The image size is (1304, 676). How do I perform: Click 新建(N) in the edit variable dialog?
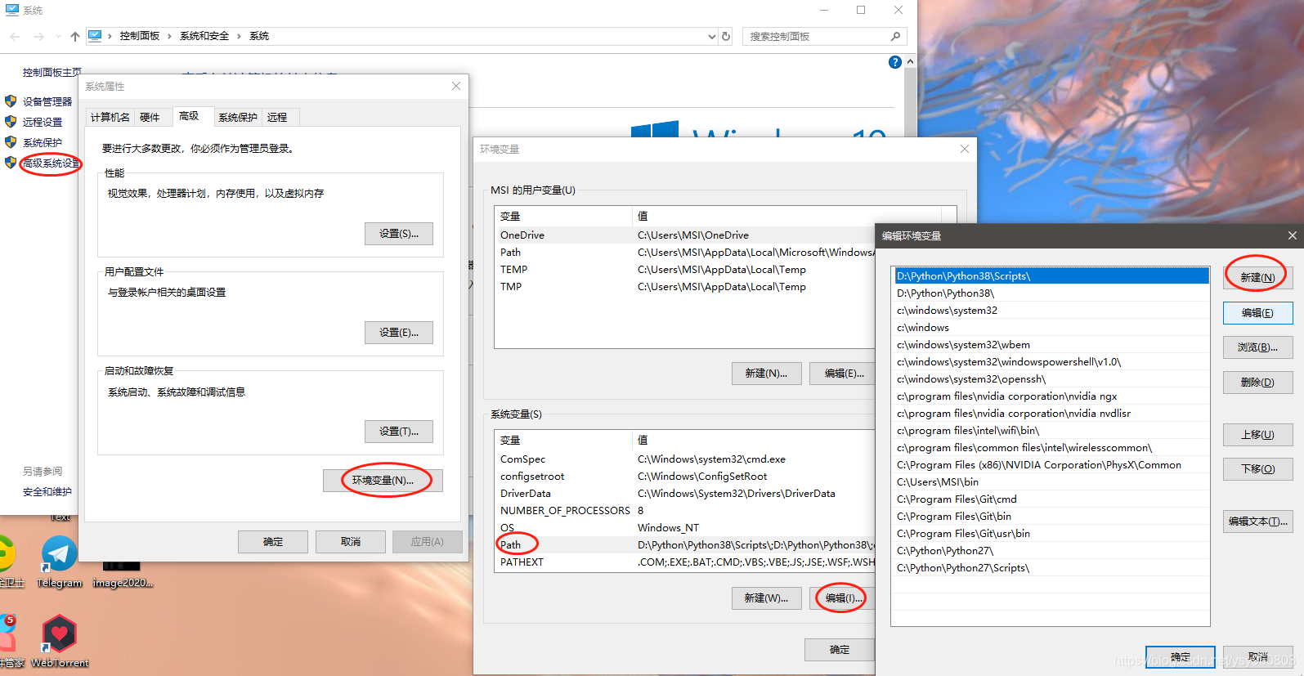pyautogui.click(x=1257, y=278)
